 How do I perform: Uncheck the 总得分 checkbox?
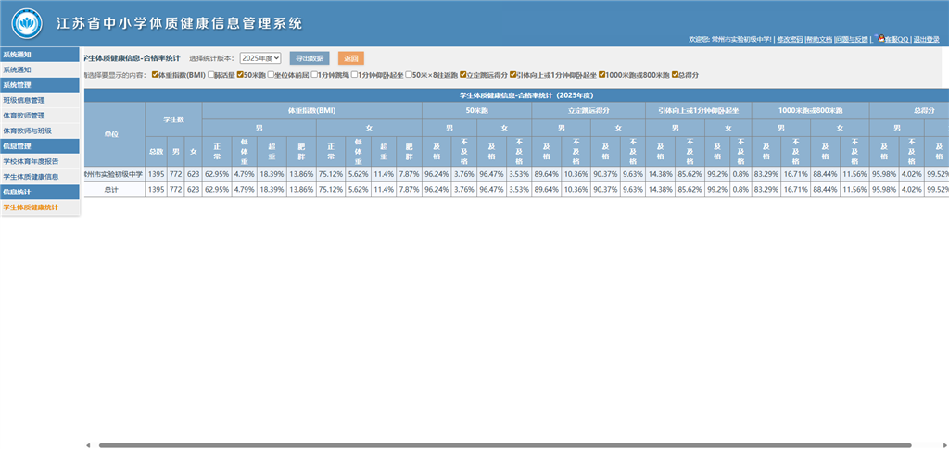pyautogui.click(x=676, y=74)
